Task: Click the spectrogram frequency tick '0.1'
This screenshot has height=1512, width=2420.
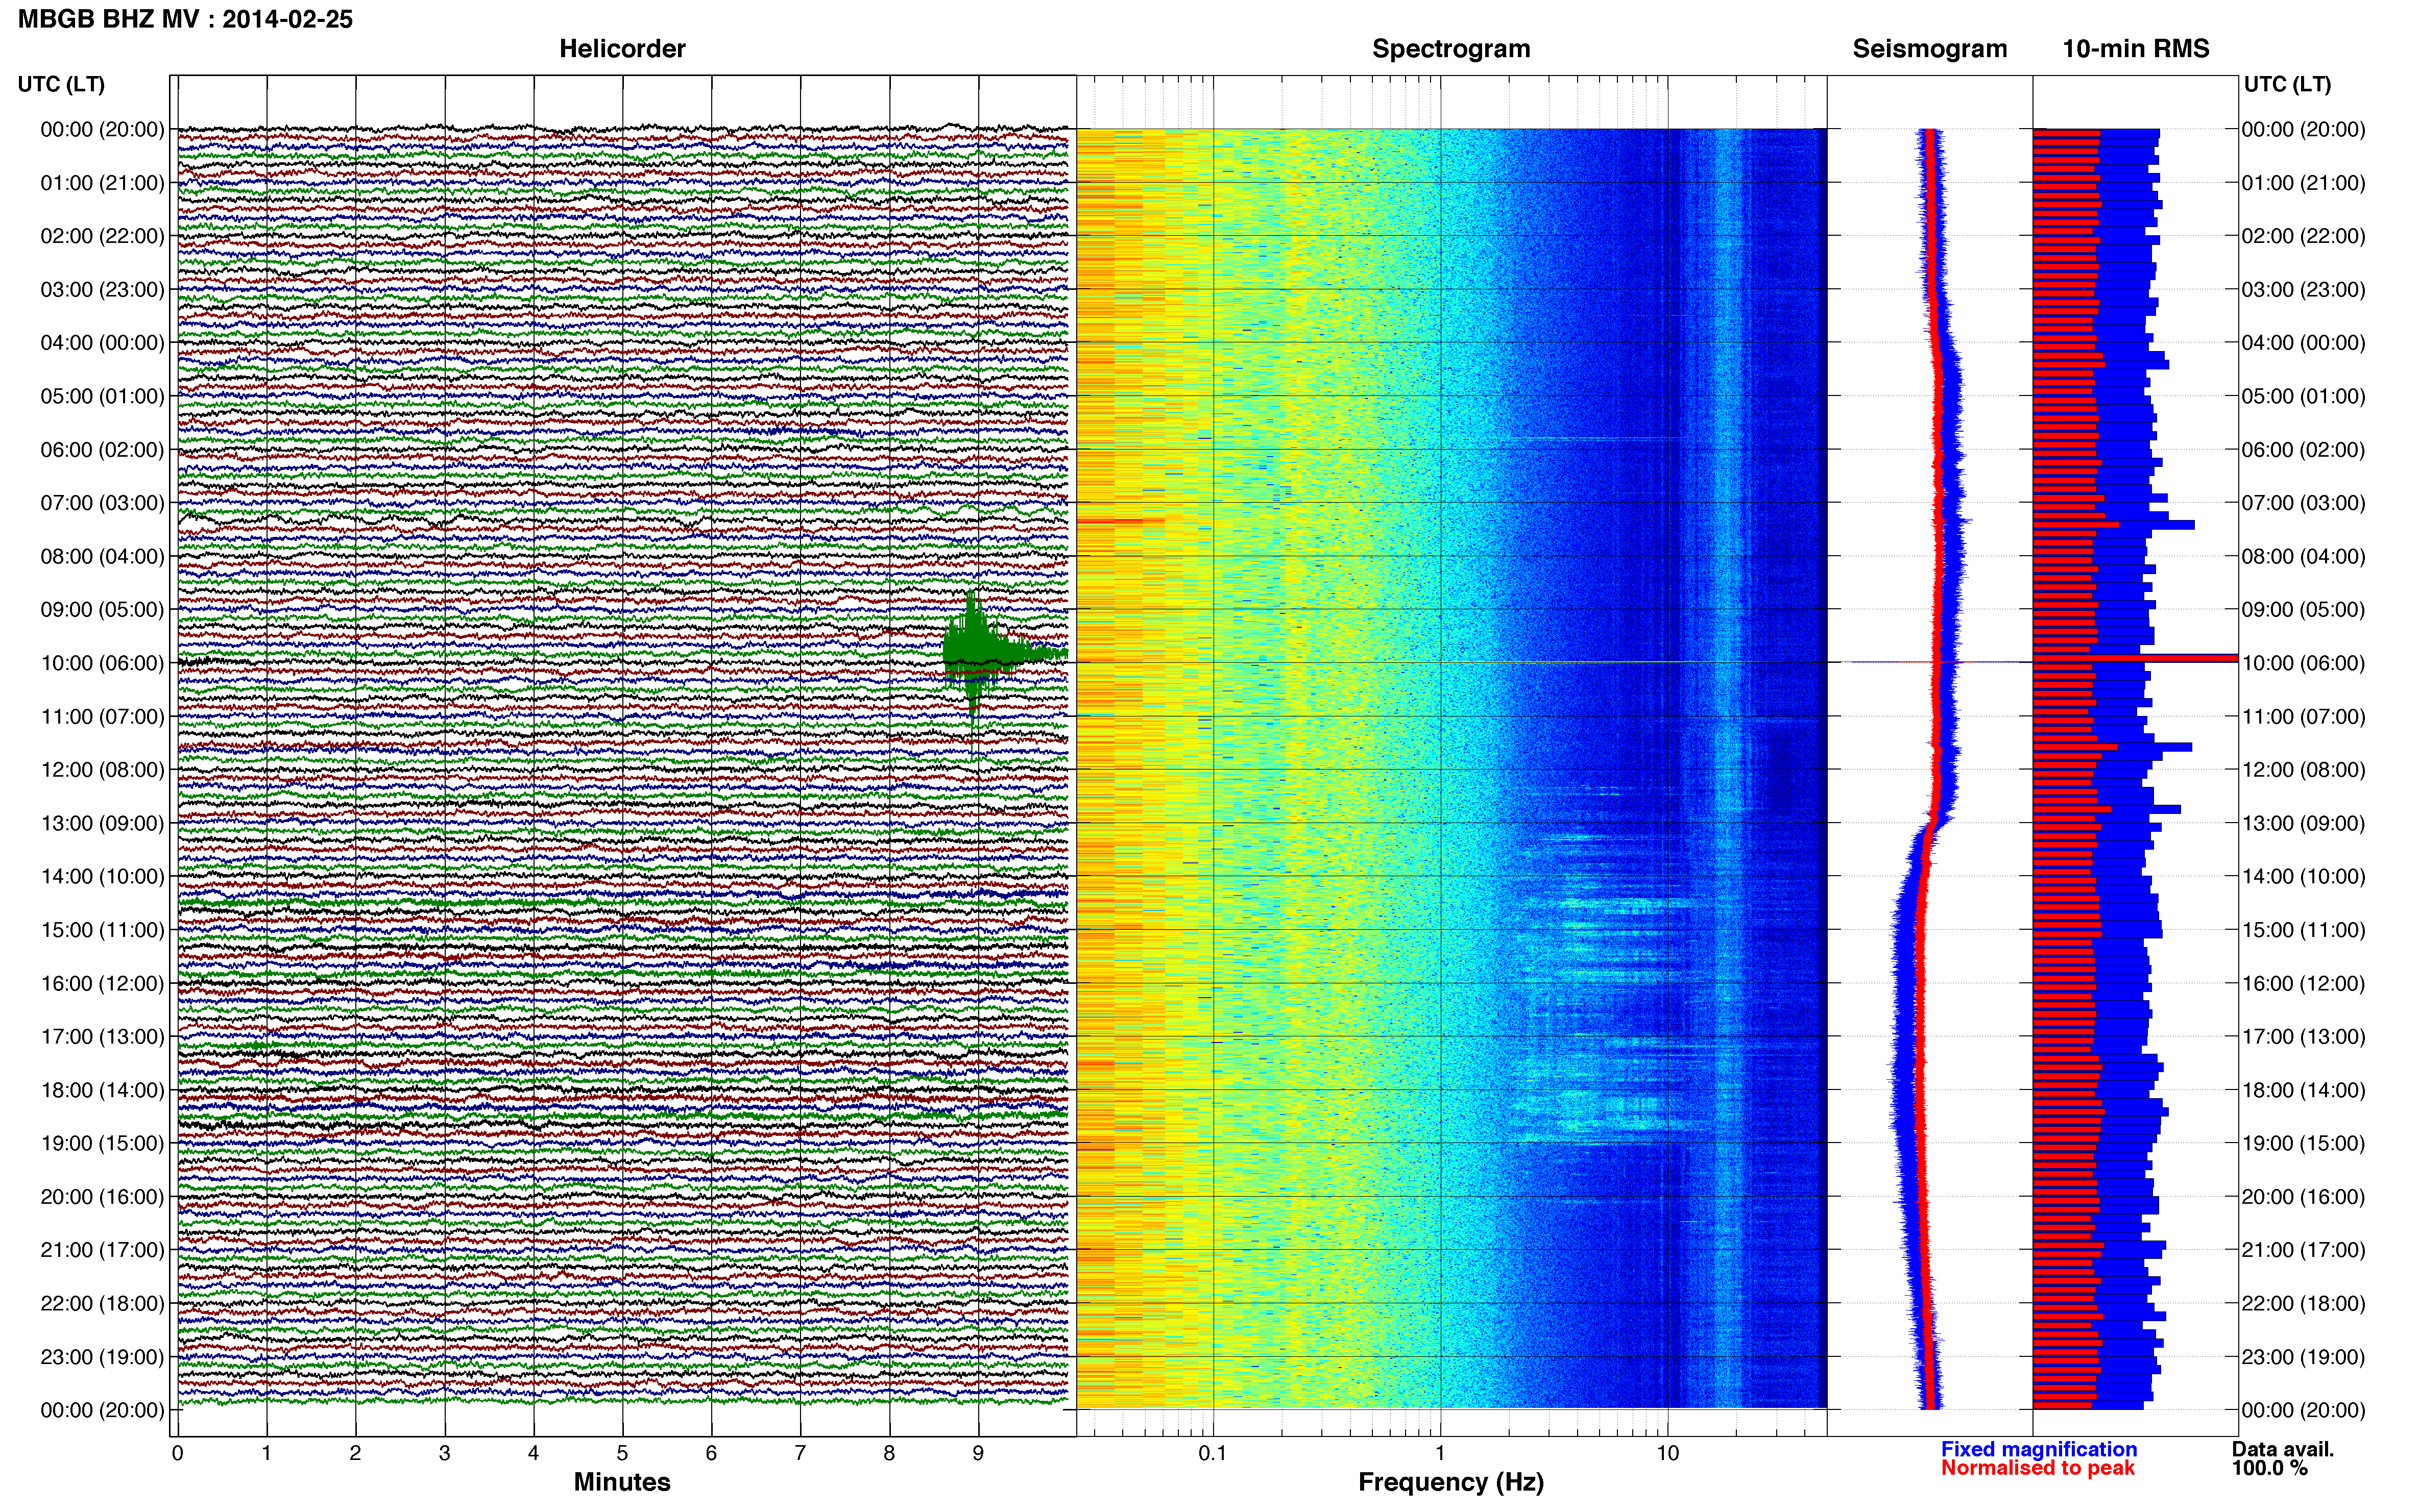Action: point(1213,1453)
